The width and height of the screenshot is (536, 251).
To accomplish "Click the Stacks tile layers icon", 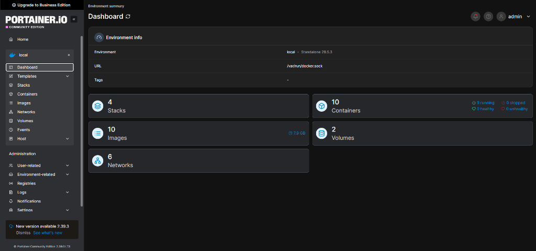I will (98, 106).
